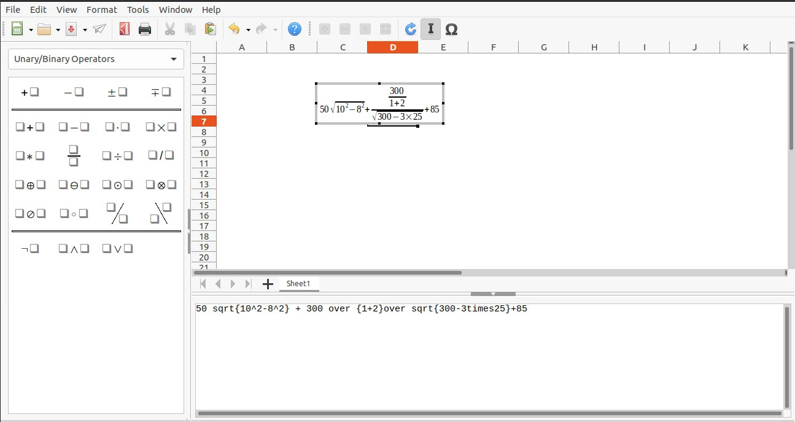Insert the division sign (÷) operator
Screen dimensions: 795x422
point(117,156)
